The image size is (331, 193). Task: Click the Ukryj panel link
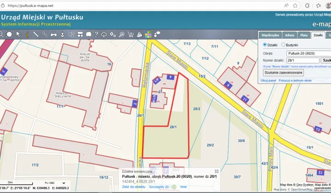click(x=268, y=80)
